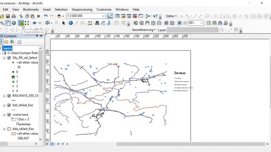Select the Layers data frame item
Screen dimensions: 271x152
point(7,48)
